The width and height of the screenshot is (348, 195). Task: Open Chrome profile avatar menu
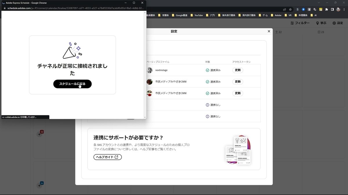pos(338,9)
